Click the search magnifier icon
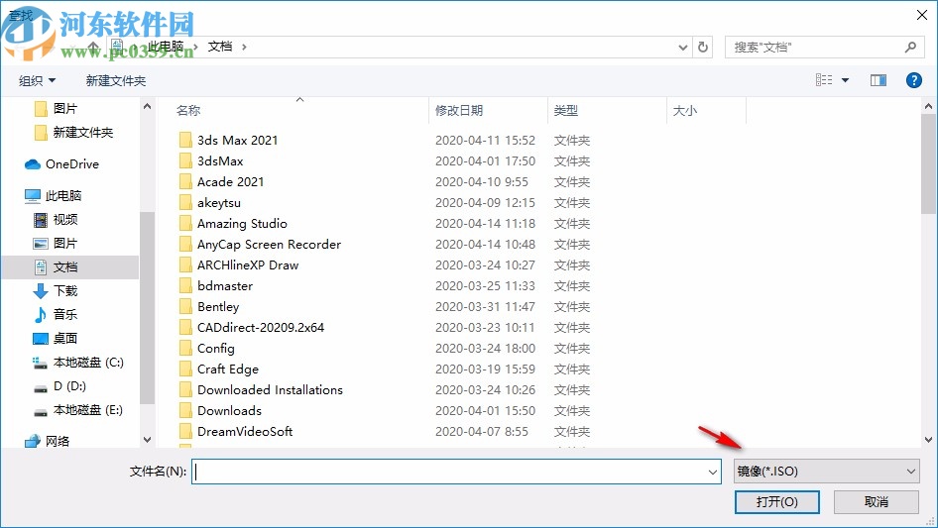This screenshot has width=938, height=528. 910,47
